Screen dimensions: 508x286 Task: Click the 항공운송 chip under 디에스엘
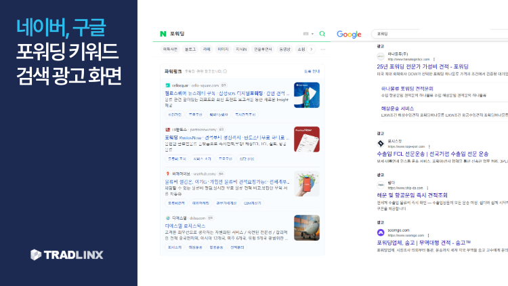[x=216, y=247]
